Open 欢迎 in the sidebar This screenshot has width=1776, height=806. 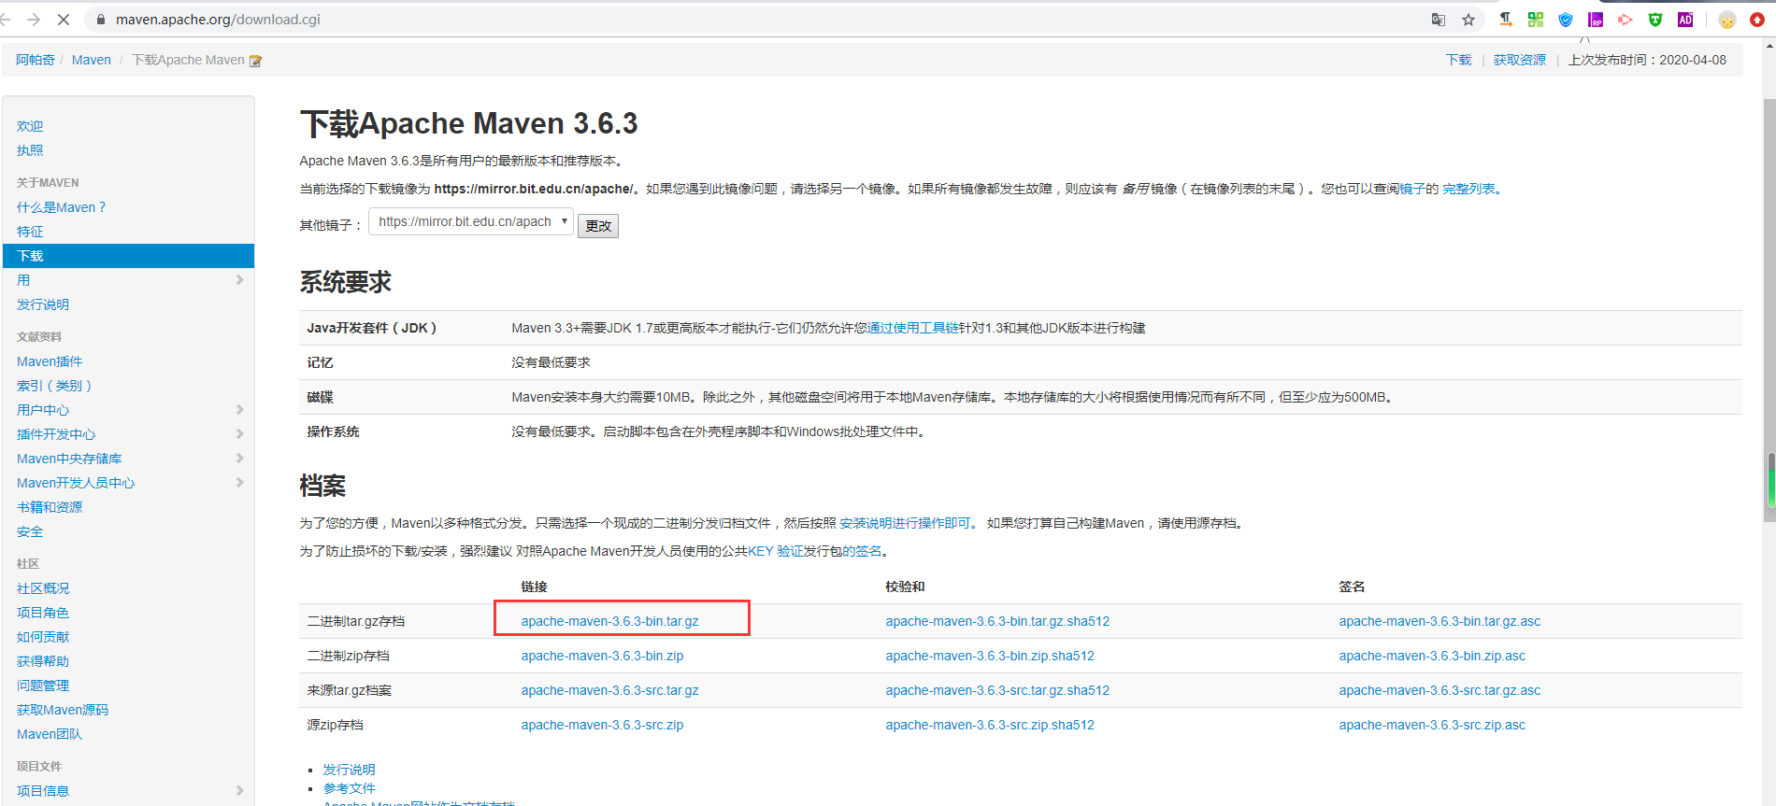(x=30, y=126)
